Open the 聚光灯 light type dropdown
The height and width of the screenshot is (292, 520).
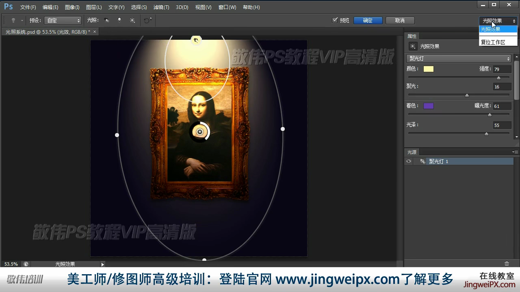[459, 58]
